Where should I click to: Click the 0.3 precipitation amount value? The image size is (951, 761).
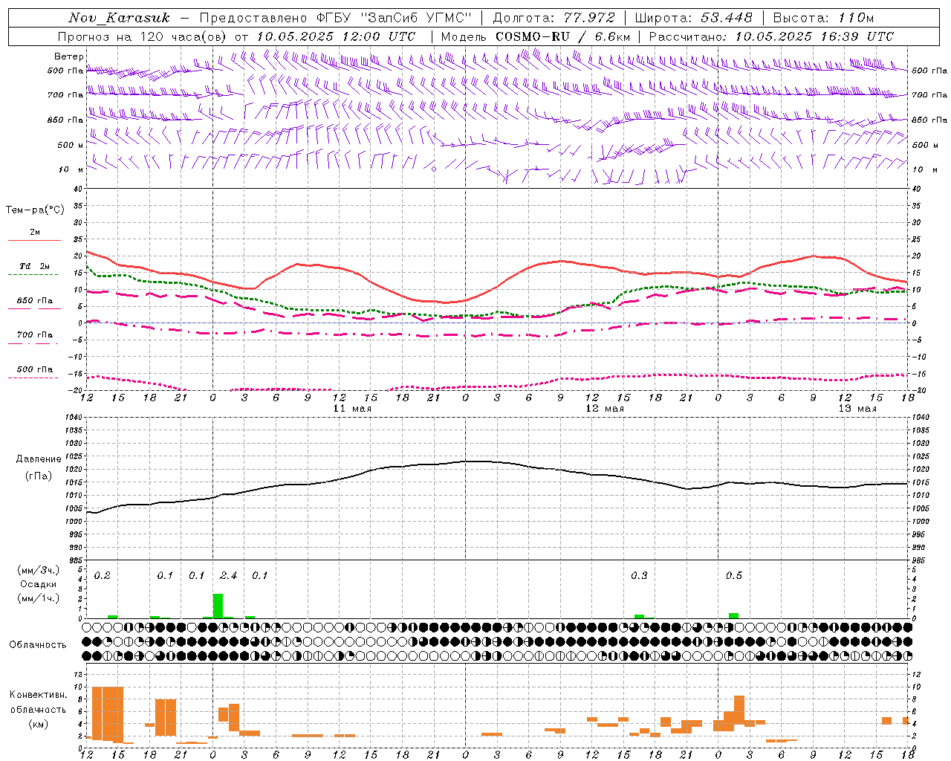click(639, 576)
